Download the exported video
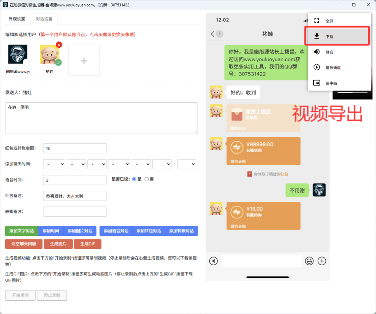376x314 pixels. pos(337,36)
